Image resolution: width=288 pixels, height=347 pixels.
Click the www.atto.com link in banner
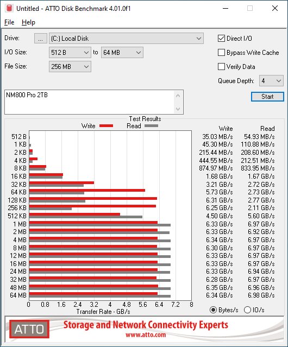[x=146, y=335]
